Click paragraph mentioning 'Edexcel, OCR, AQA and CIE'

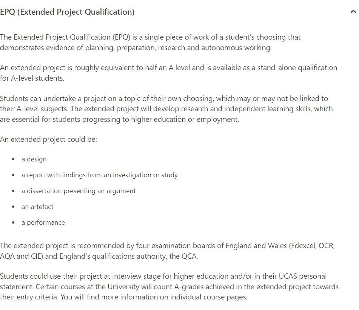(x=167, y=251)
